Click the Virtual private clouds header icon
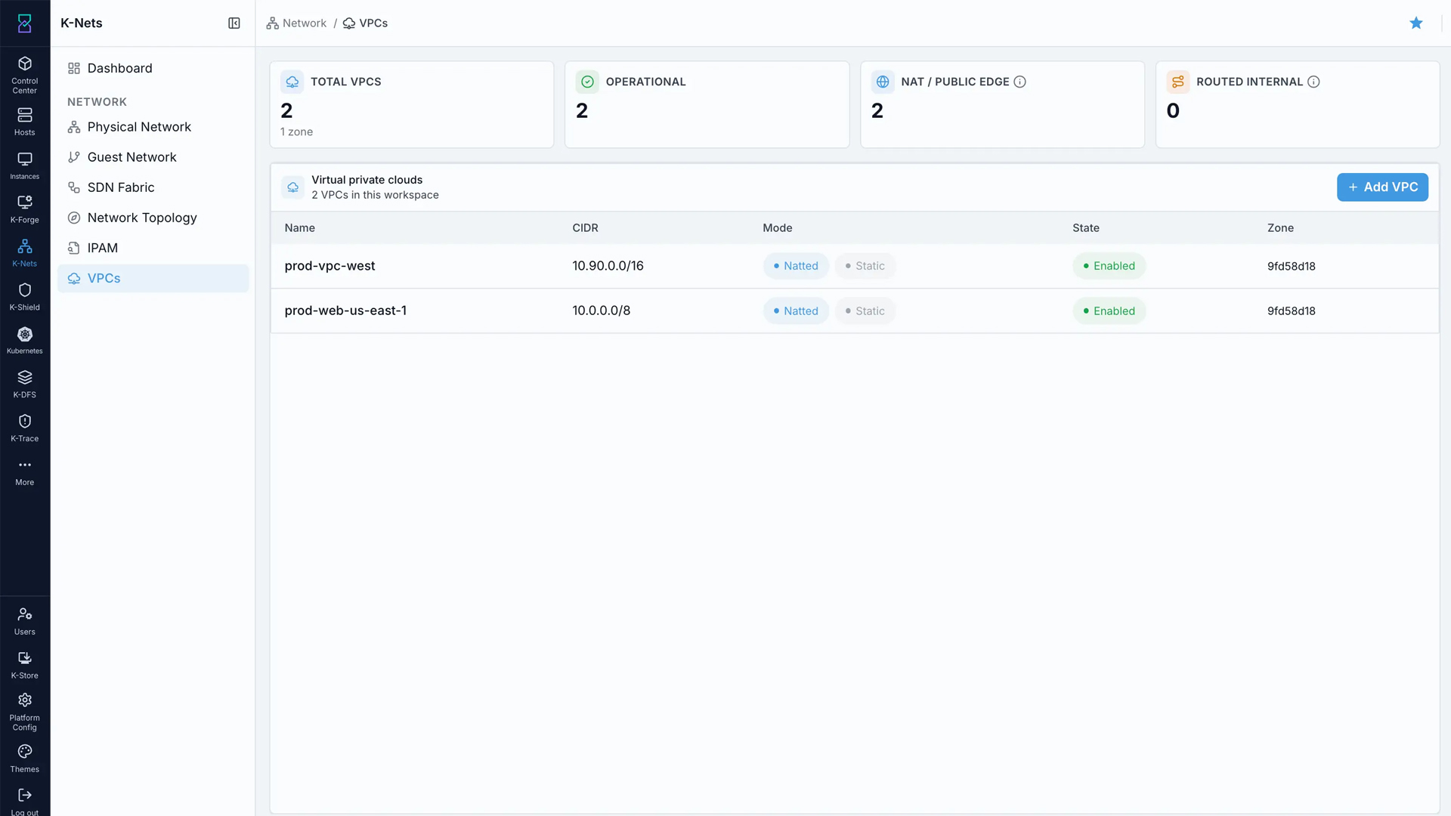1451x816 pixels. pyautogui.click(x=292, y=187)
